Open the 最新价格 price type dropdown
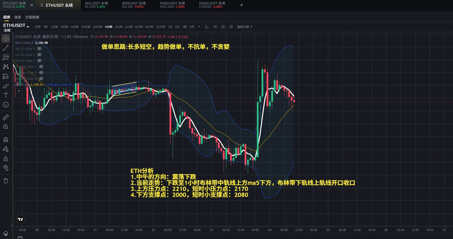 [245, 27]
